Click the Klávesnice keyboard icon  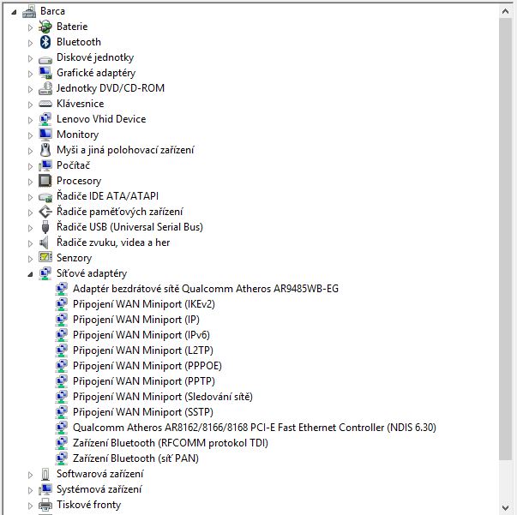[45, 104]
